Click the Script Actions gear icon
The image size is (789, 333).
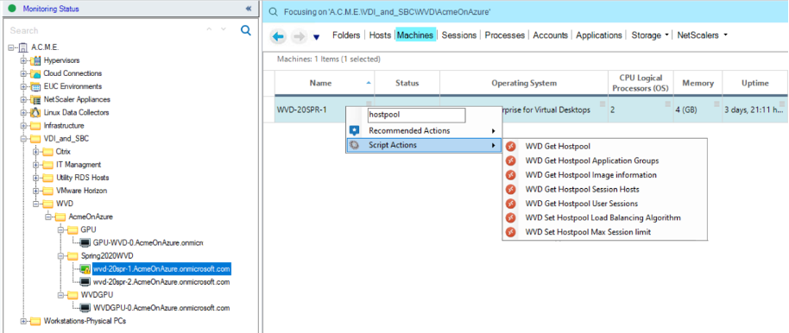(355, 146)
